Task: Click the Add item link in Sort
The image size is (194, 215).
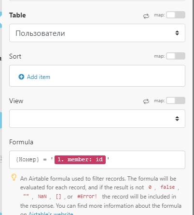Action: [39, 77]
